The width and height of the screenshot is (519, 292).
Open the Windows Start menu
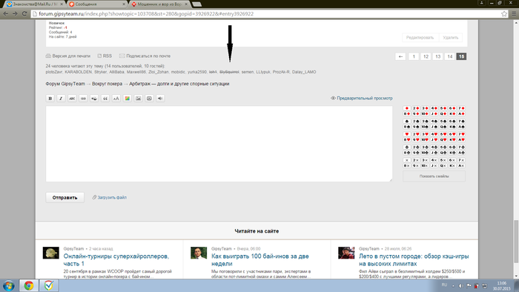pyautogui.click(x=9, y=285)
